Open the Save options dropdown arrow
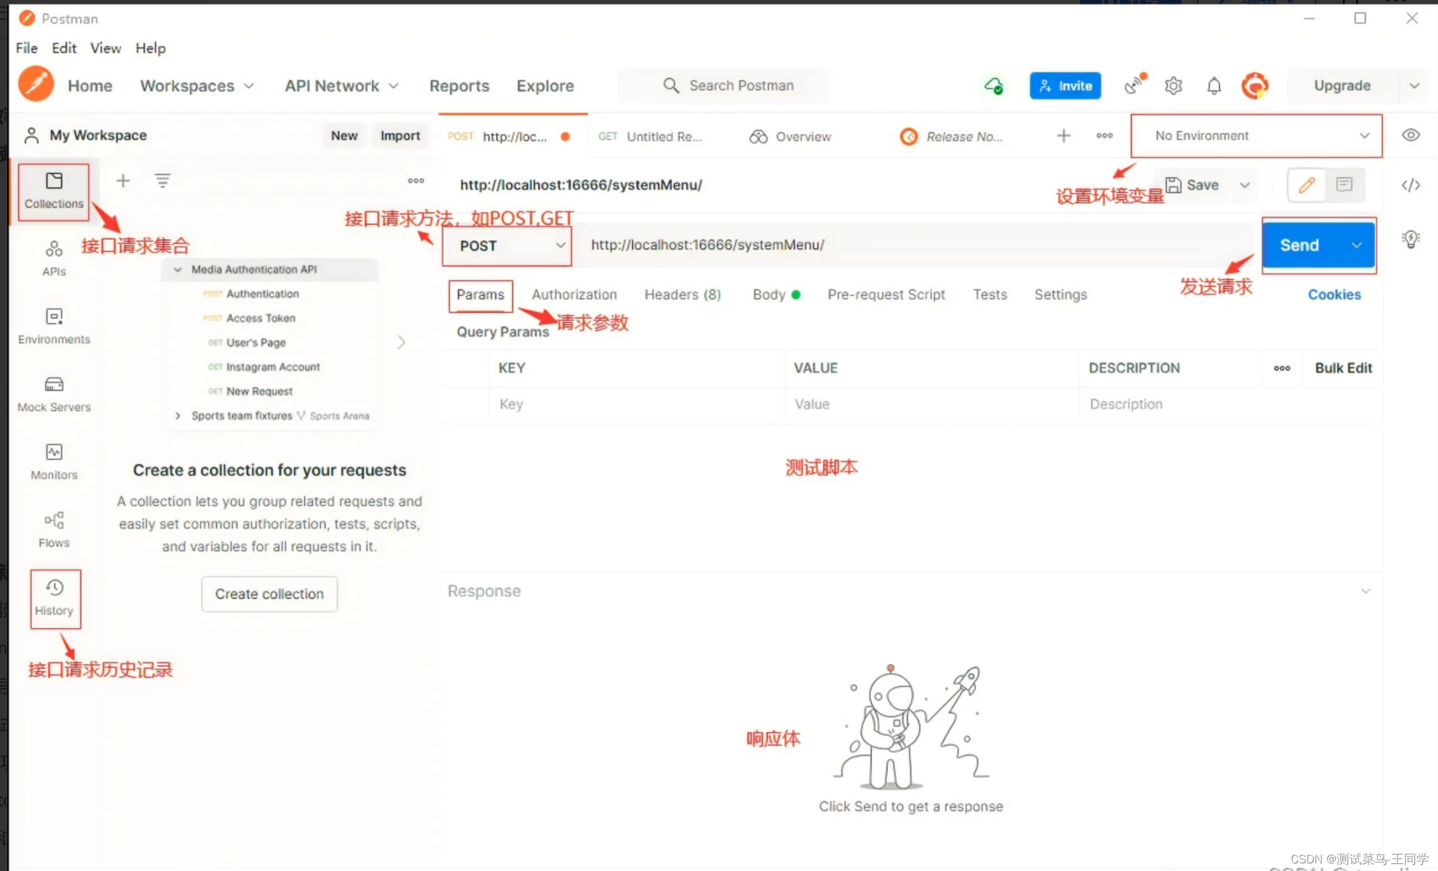Viewport: 1438px width, 871px height. [x=1245, y=185]
